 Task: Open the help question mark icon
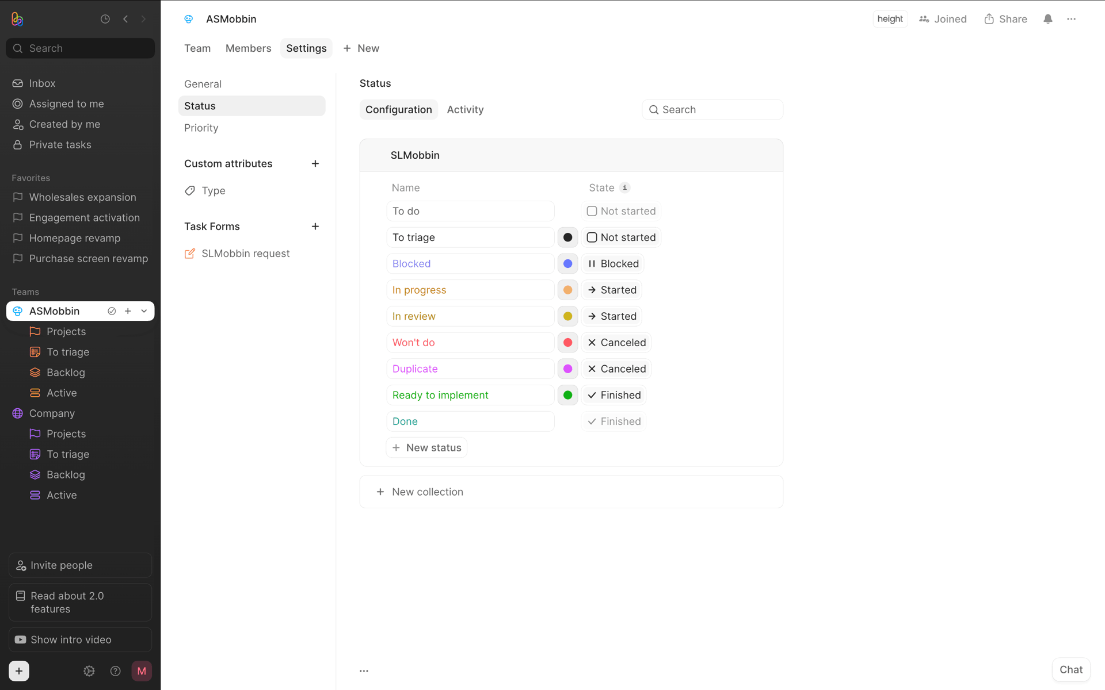pyautogui.click(x=116, y=671)
